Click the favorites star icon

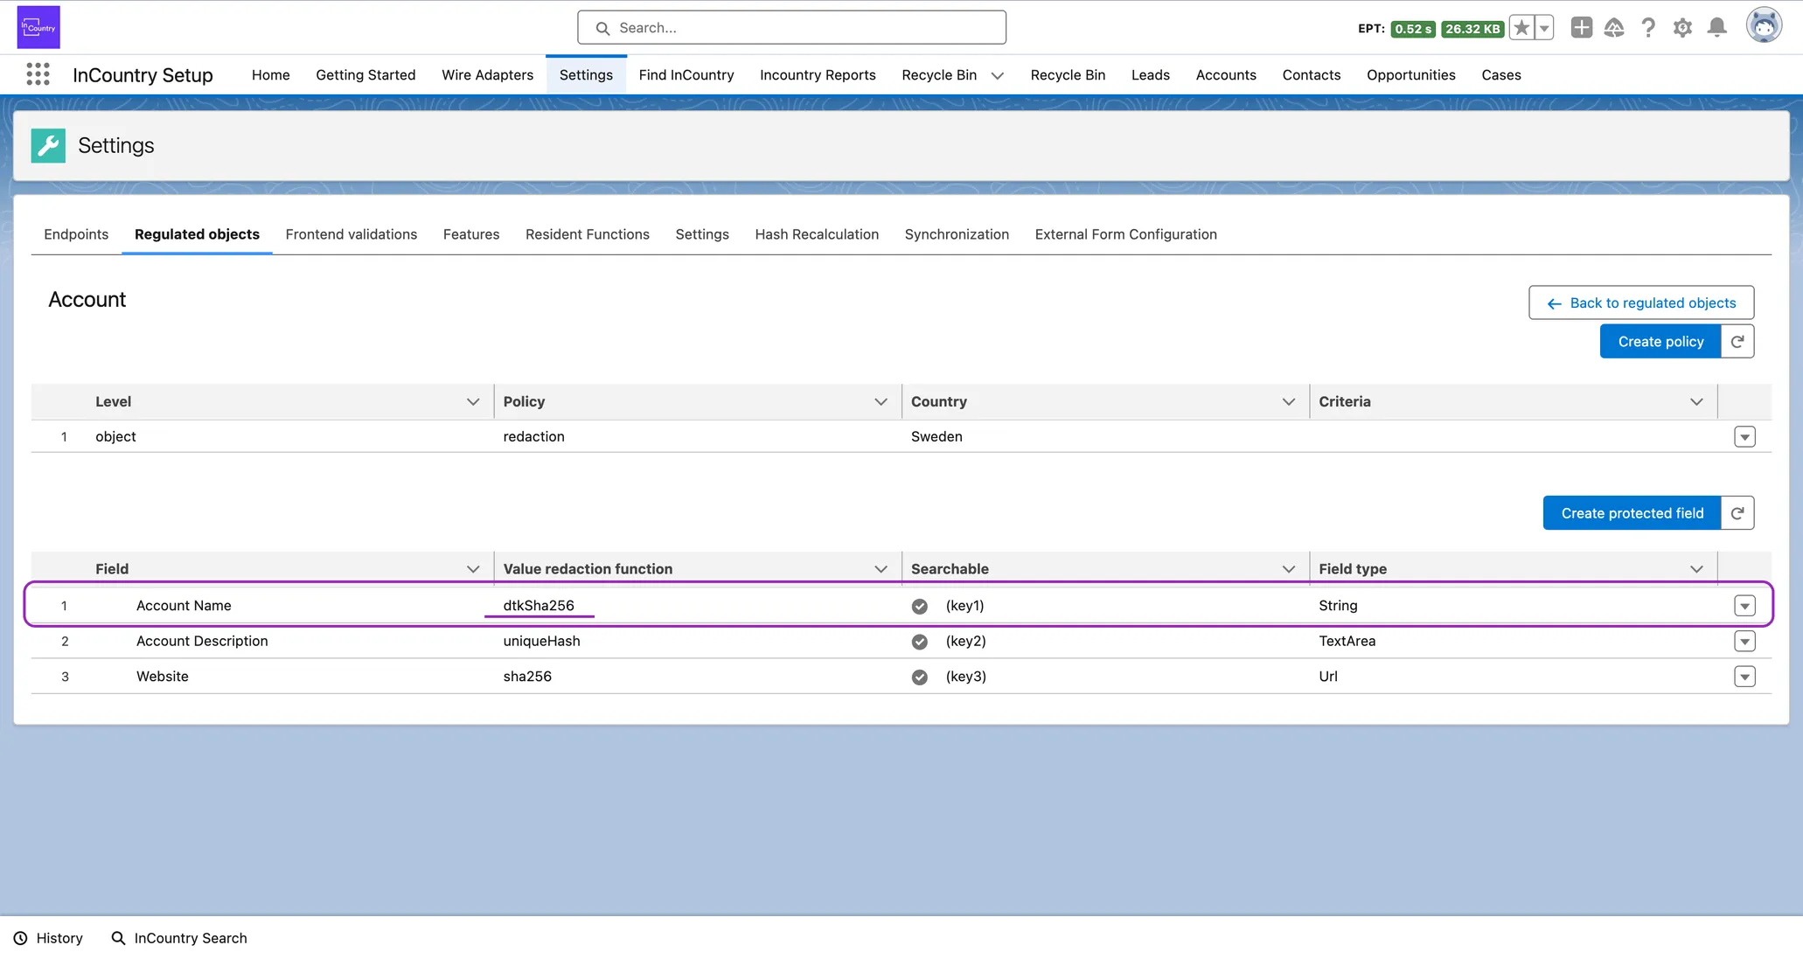click(x=1522, y=28)
